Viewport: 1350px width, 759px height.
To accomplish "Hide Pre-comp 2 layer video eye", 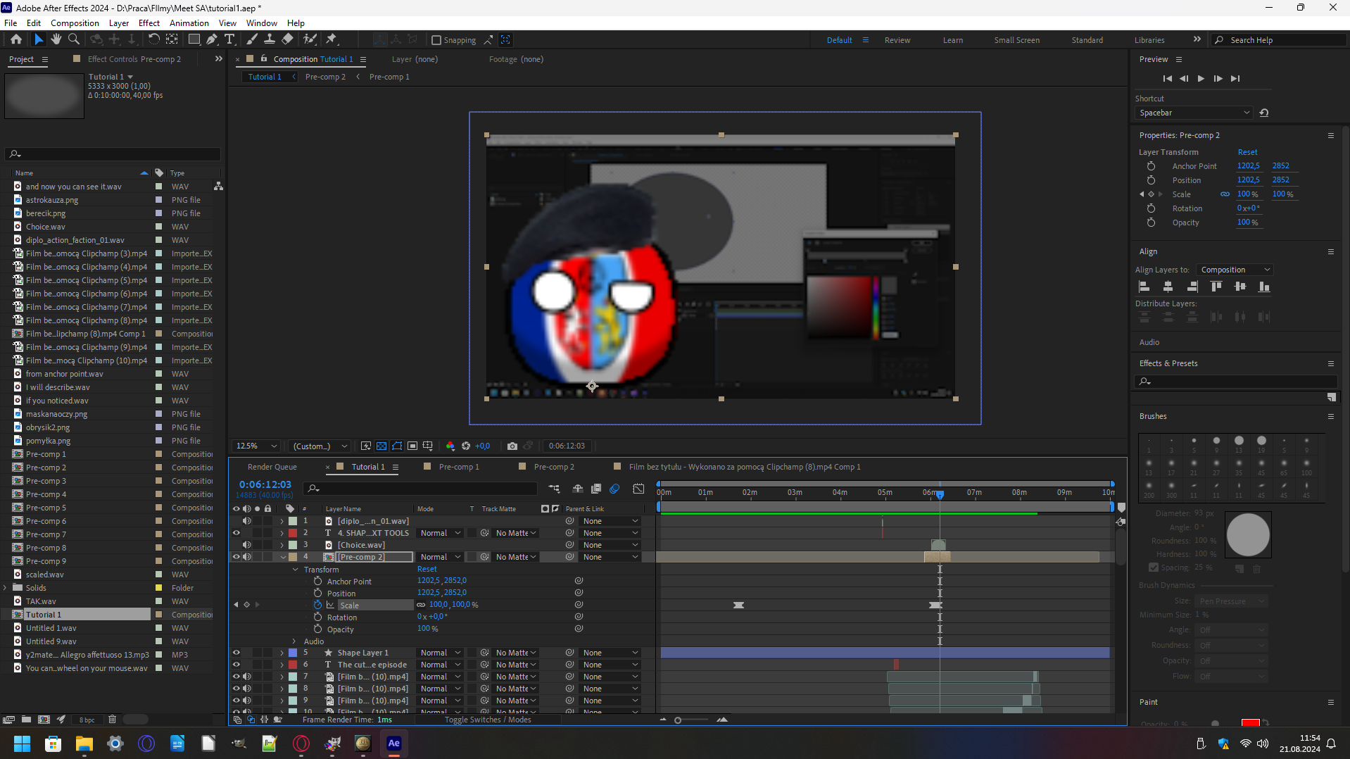I will point(236,557).
